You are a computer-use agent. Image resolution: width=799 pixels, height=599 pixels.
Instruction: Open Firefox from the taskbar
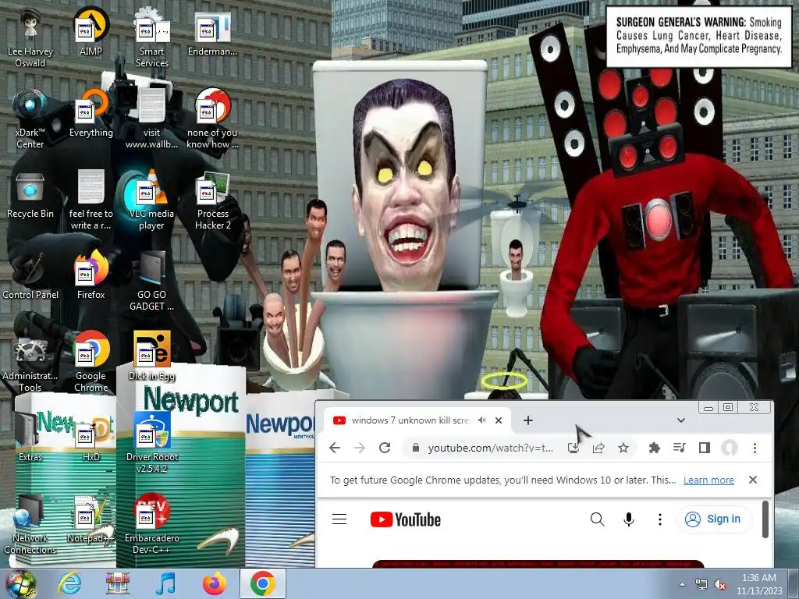214,583
